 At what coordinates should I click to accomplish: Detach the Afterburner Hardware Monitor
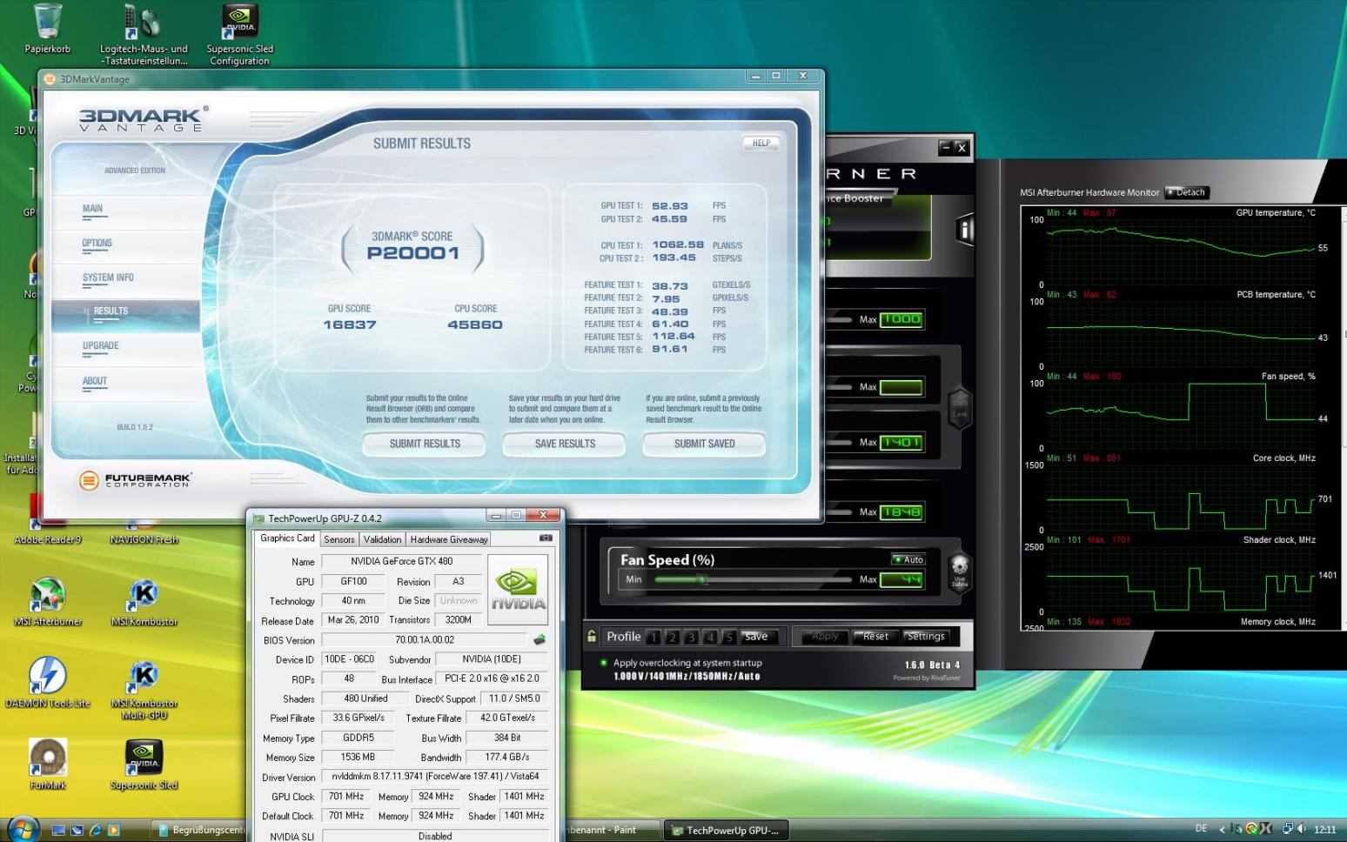[1187, 192]
